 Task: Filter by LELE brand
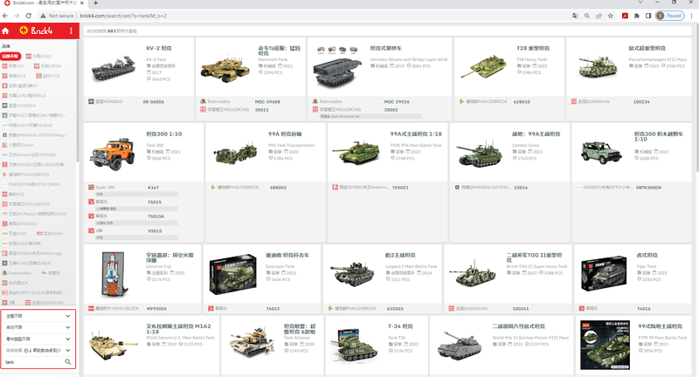(14, 76)
